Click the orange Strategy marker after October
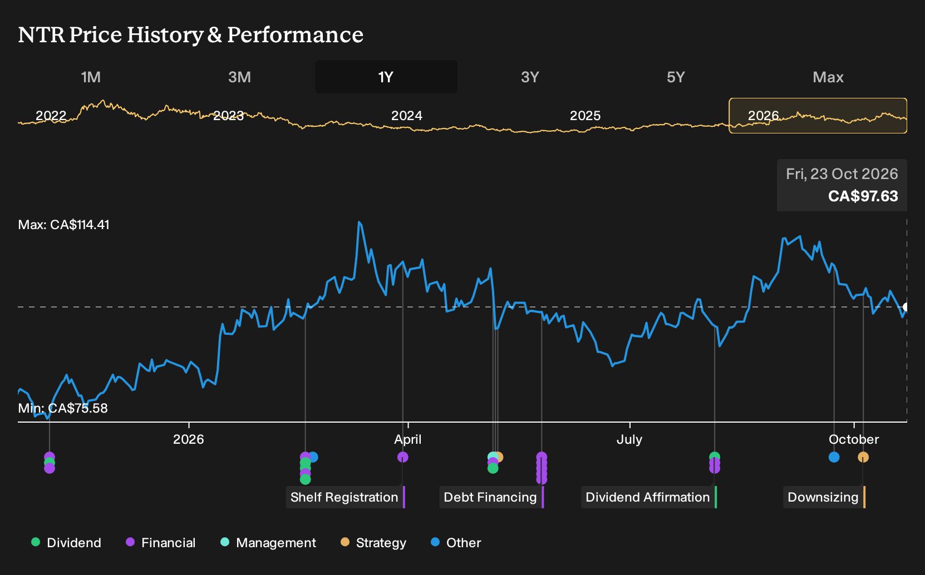Image resolution: width=925 pixels, height=575 pixels. pyautogui.click(x=863, y=457)
